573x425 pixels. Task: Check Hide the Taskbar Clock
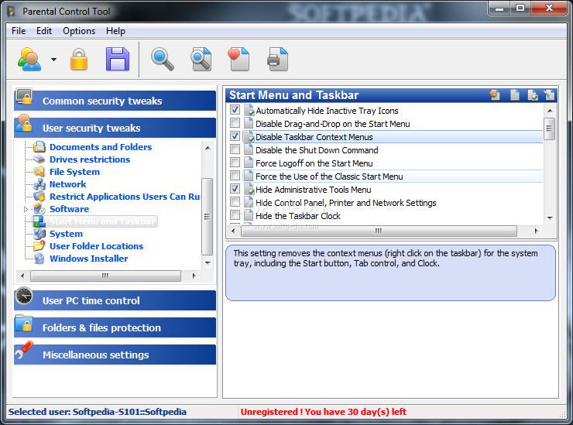point(235,215)
